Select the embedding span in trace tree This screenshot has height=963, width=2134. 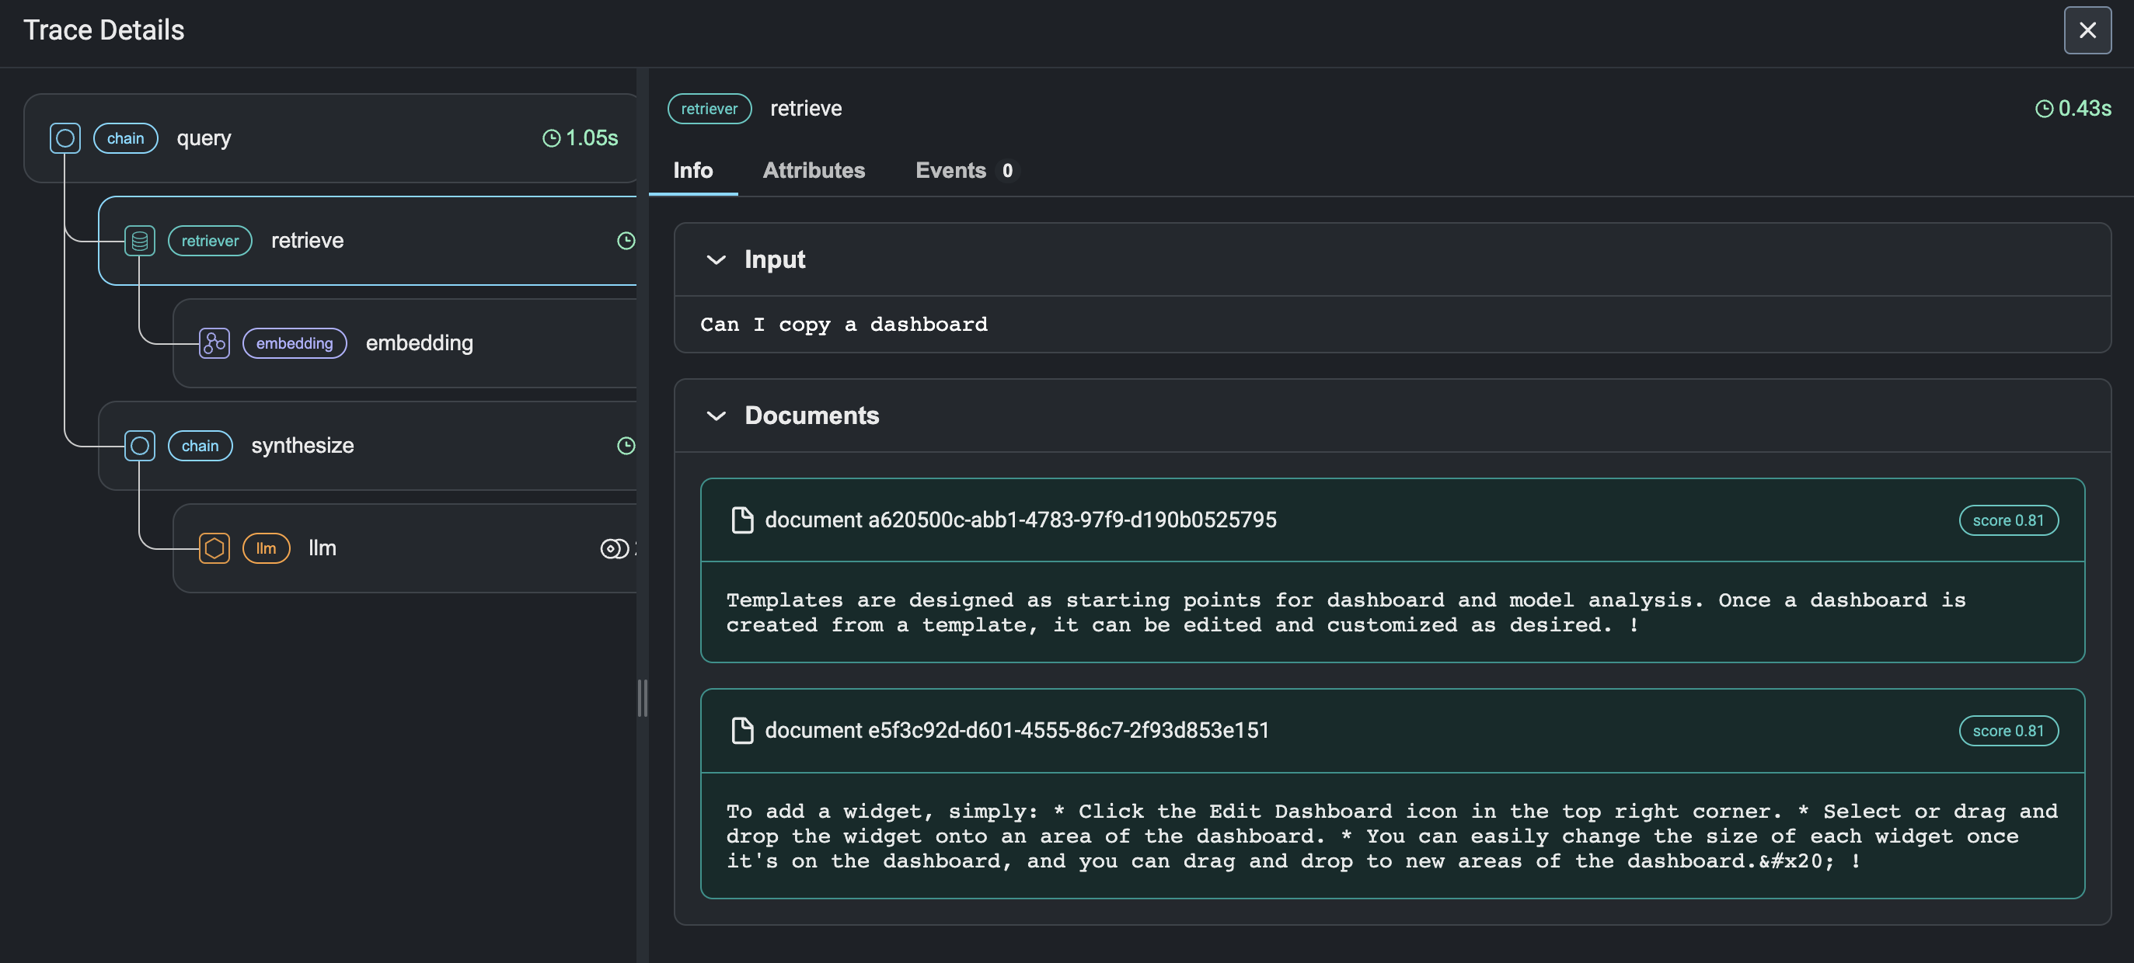tap(404, 342)
